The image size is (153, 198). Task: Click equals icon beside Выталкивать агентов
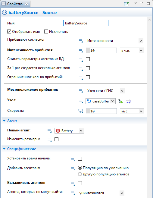coord(73,183)
